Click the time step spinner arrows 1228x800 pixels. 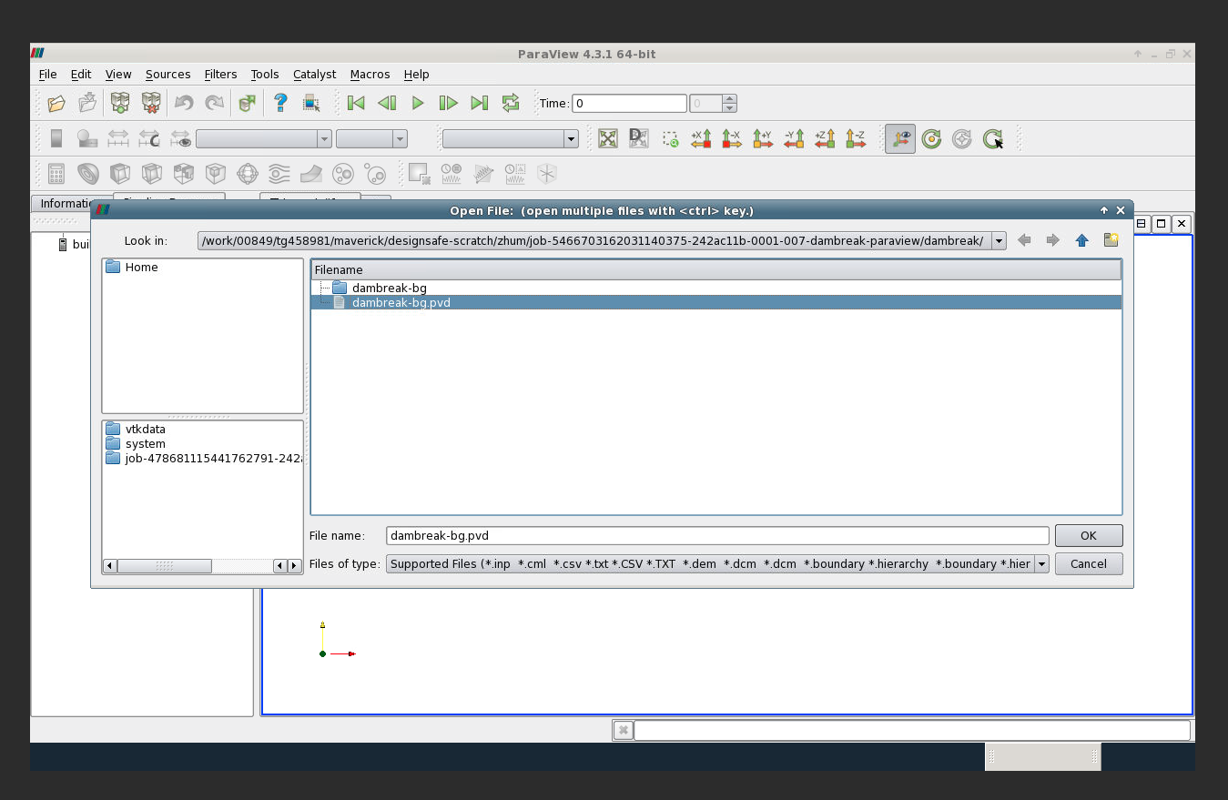pyautogui.click(x=729, y=104)
